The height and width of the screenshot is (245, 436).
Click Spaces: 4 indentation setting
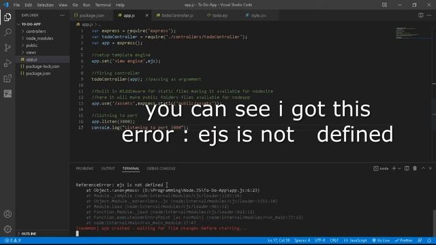pos(302,240)
